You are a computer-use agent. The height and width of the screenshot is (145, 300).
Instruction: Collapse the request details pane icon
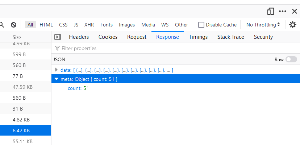coord(58,37)
